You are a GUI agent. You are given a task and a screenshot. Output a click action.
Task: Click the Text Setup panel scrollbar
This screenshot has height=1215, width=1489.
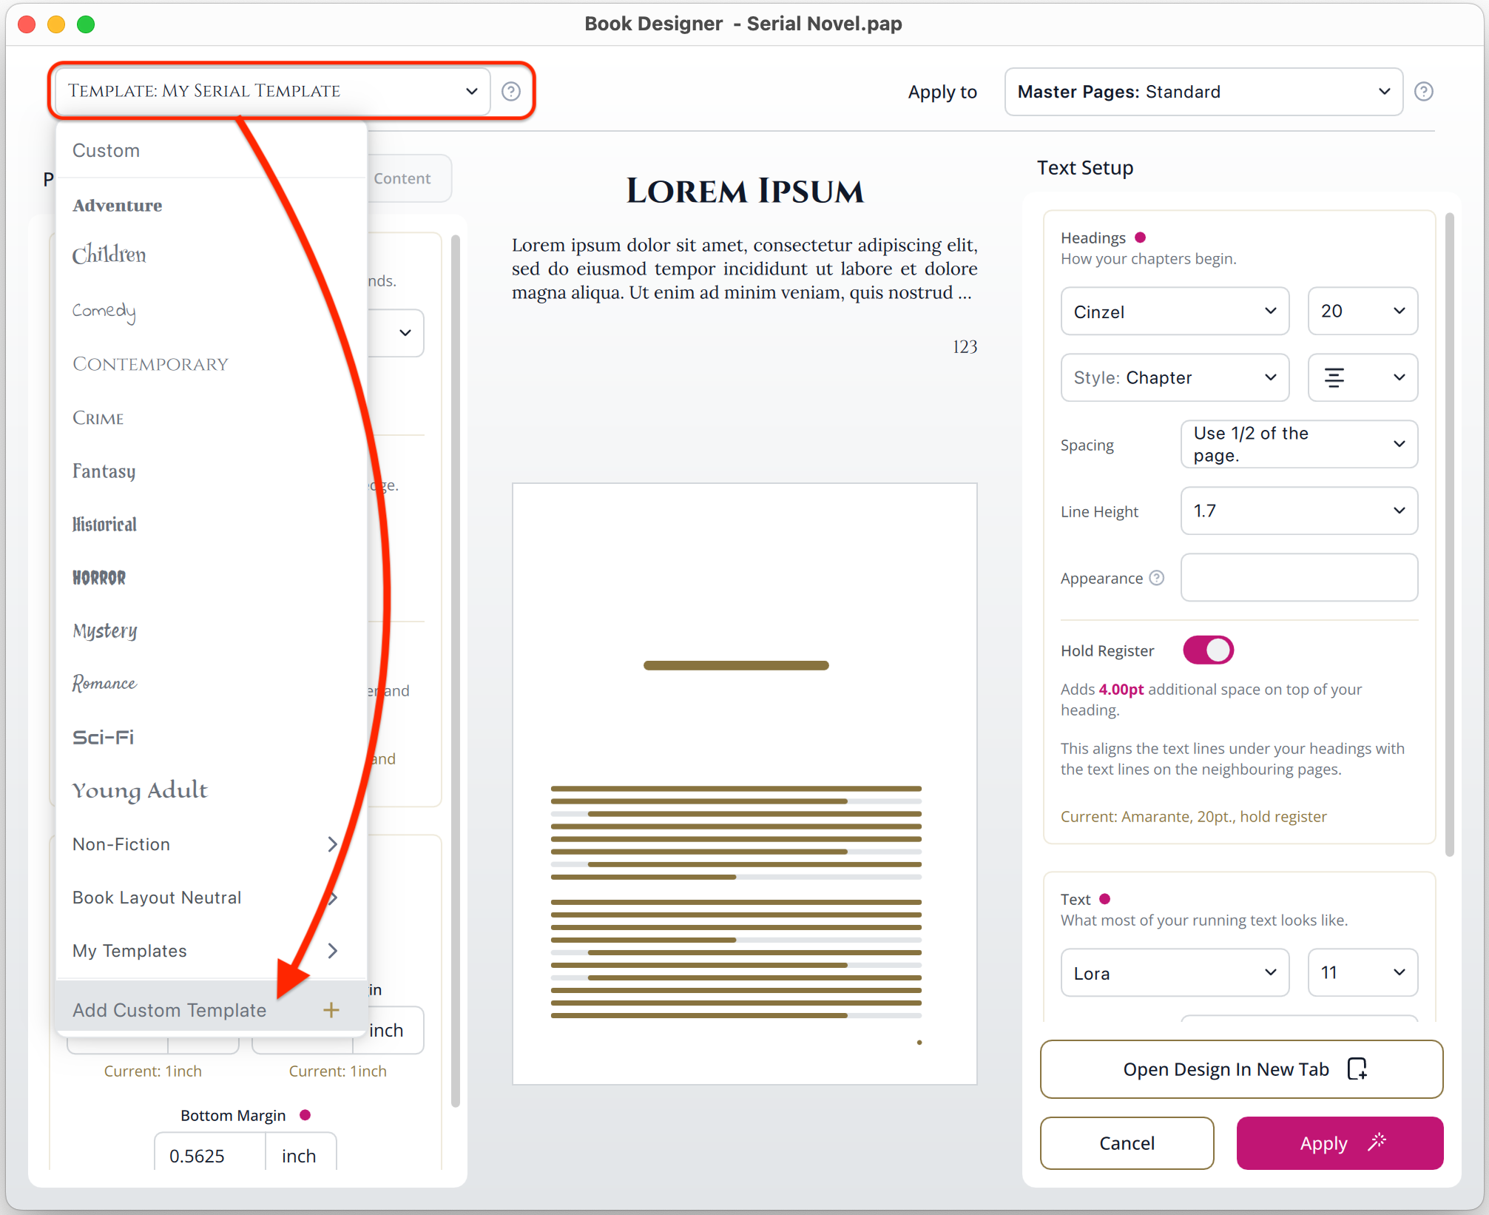(1449, 533)
